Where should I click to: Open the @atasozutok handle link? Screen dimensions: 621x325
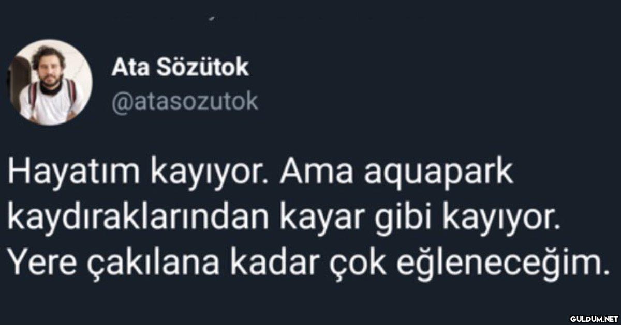coord(184,101)
